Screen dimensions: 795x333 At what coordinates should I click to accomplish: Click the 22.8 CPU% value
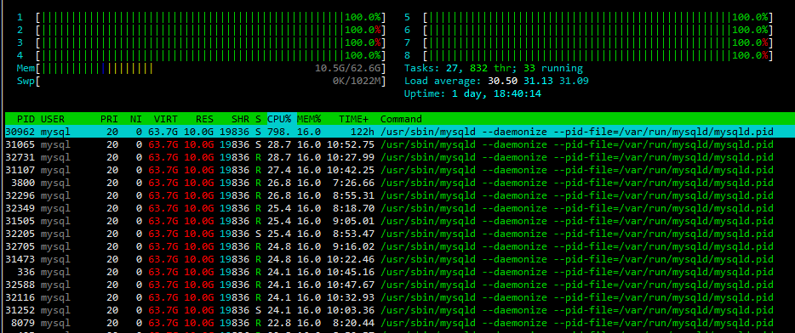tap(279, 323)
